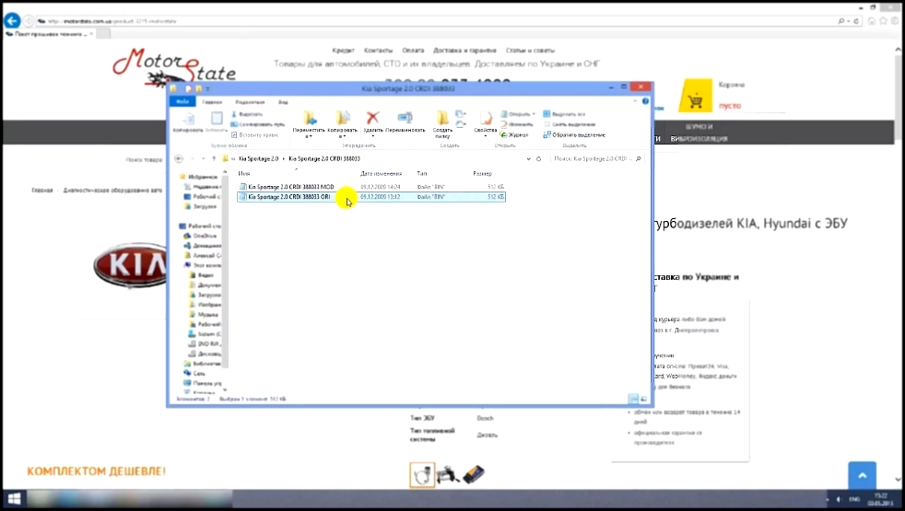The image size is (905, 511).
Task: Click the browser home icon
Action: [x=872, y=21]
